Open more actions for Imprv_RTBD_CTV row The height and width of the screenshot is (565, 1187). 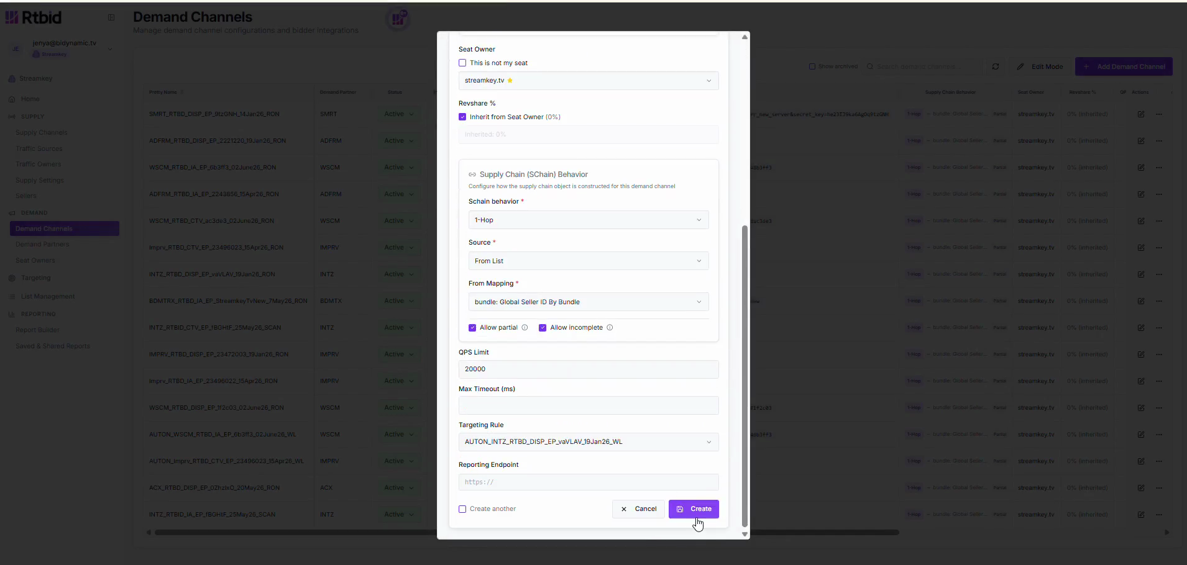(1159, 248)
